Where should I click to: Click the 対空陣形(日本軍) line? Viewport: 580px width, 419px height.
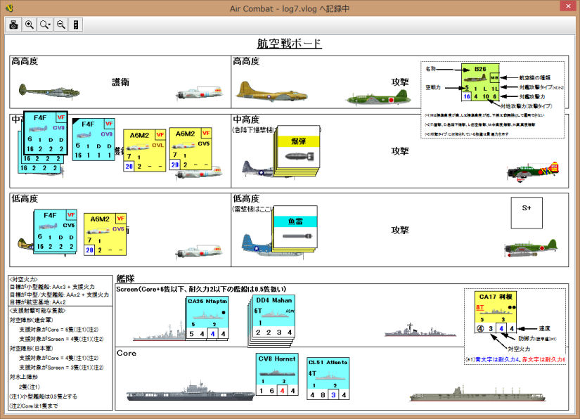click(31, 349)
